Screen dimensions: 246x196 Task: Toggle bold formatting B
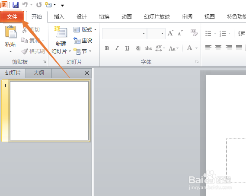(107, 48)
